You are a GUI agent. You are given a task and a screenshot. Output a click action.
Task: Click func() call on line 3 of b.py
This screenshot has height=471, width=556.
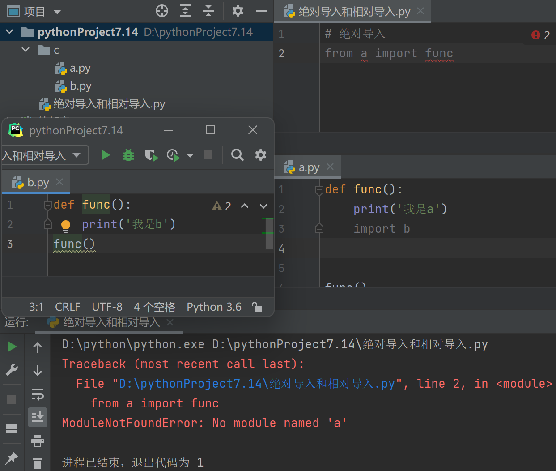tap(74, 244)
